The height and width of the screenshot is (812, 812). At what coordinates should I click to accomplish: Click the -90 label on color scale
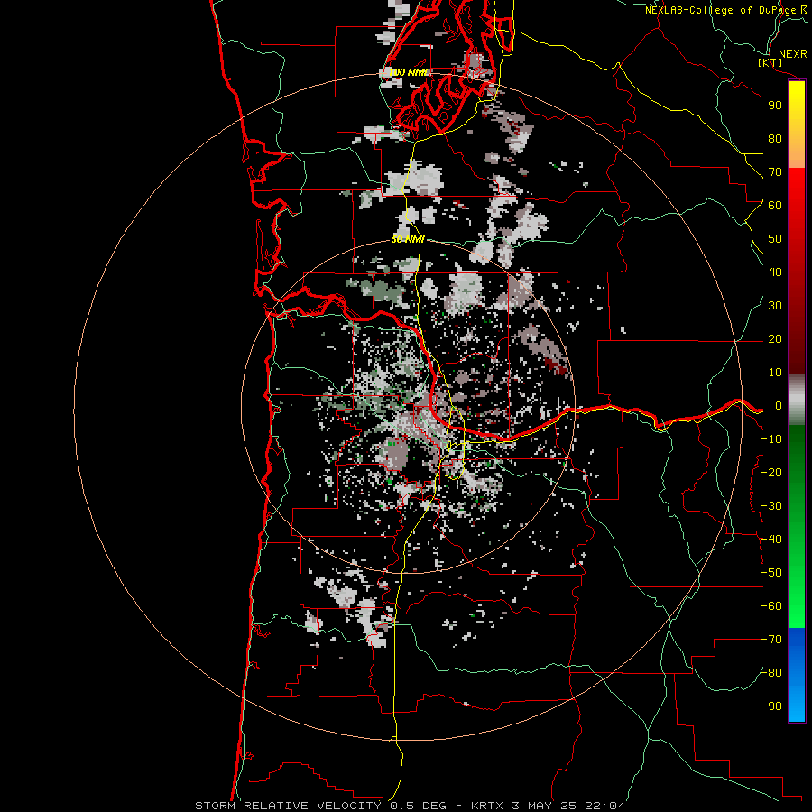[x=771, y=706]
